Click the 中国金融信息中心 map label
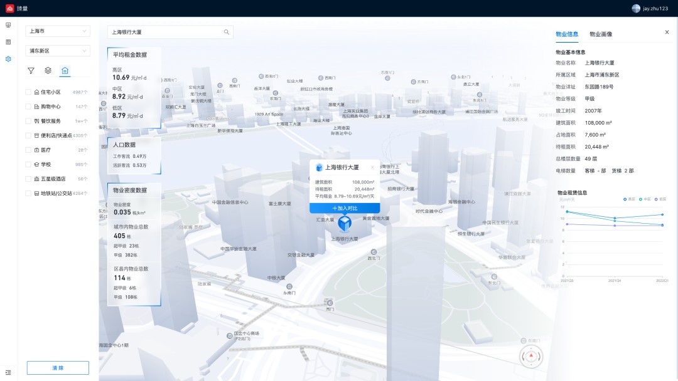 point(230,202)
